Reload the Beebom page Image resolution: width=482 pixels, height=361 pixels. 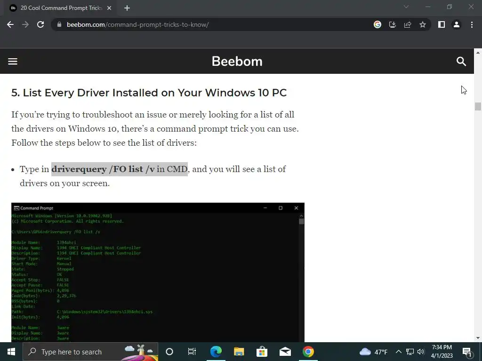tap(40, 24)
